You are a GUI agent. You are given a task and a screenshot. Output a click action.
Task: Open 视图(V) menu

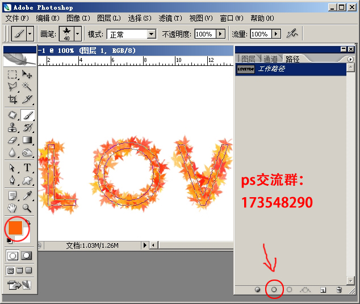201,18
